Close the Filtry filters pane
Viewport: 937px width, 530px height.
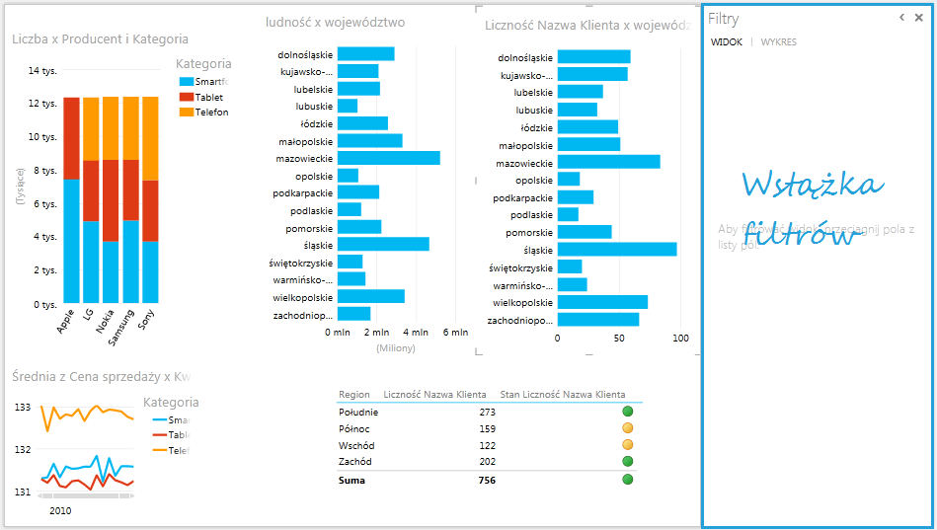point(918,18)
